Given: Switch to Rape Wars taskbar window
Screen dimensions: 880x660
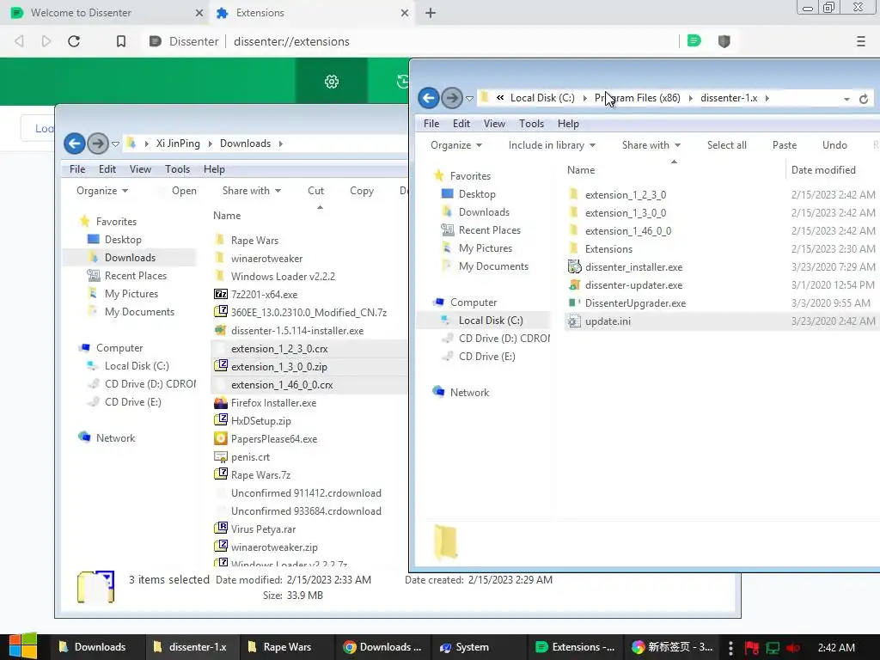Looking at the screenshot, I should [287, 647].
